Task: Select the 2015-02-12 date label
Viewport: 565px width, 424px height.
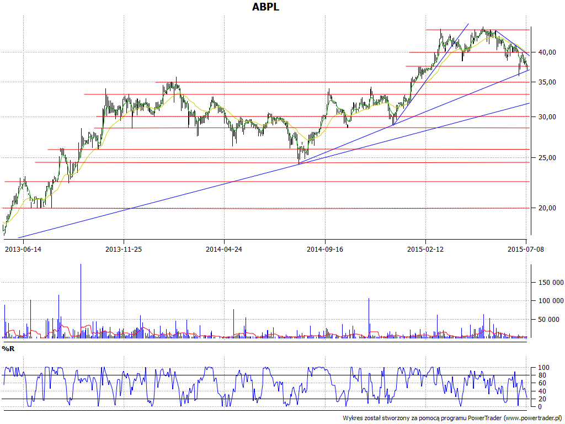Action: [425, 250]
